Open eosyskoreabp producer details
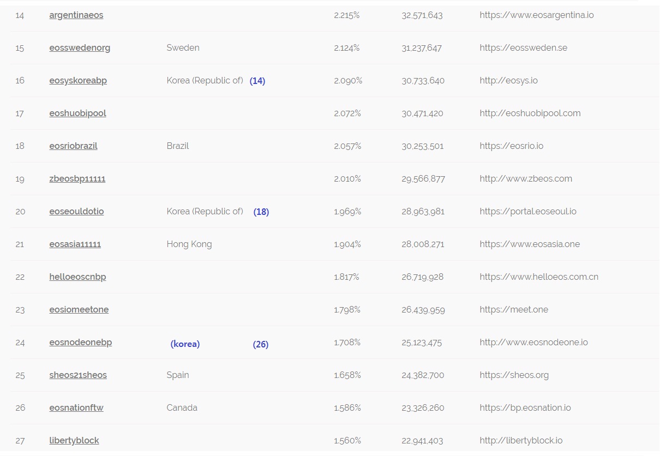The image size is (660, 456). click(78, 81)
